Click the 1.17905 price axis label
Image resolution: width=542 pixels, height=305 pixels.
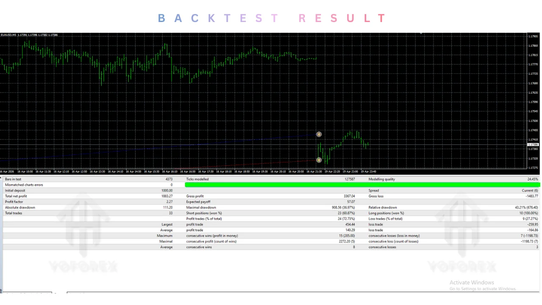point(533,36)
